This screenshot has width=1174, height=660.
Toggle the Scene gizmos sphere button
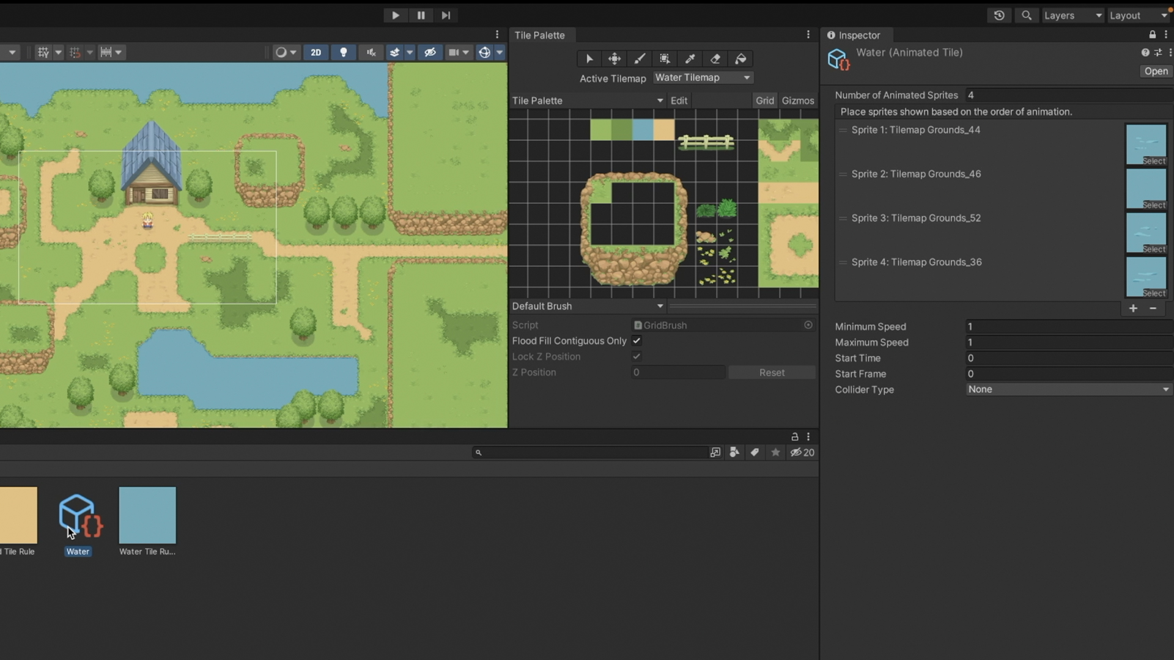click(484, 53)
